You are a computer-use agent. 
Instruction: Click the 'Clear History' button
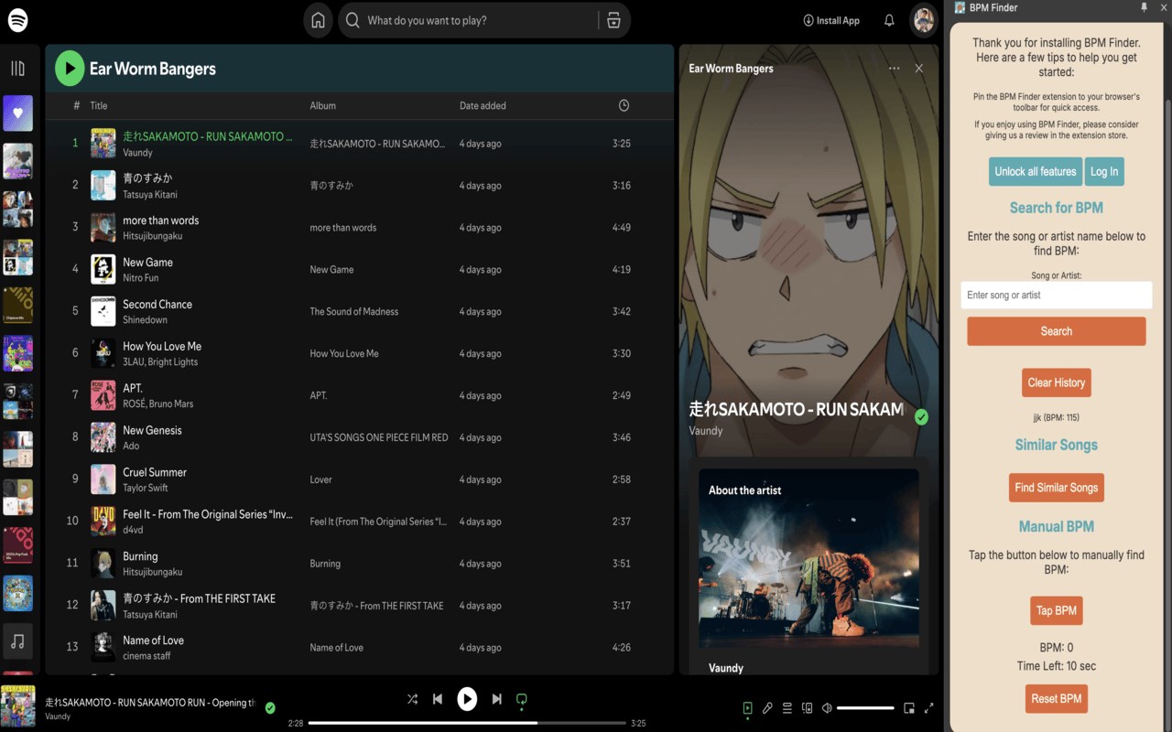point(1057,382)
